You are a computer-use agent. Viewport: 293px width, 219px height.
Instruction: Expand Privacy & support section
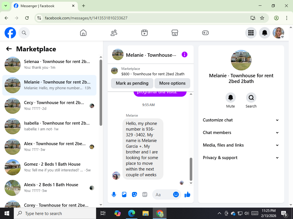pyautogui.click(x=241, y=158)
